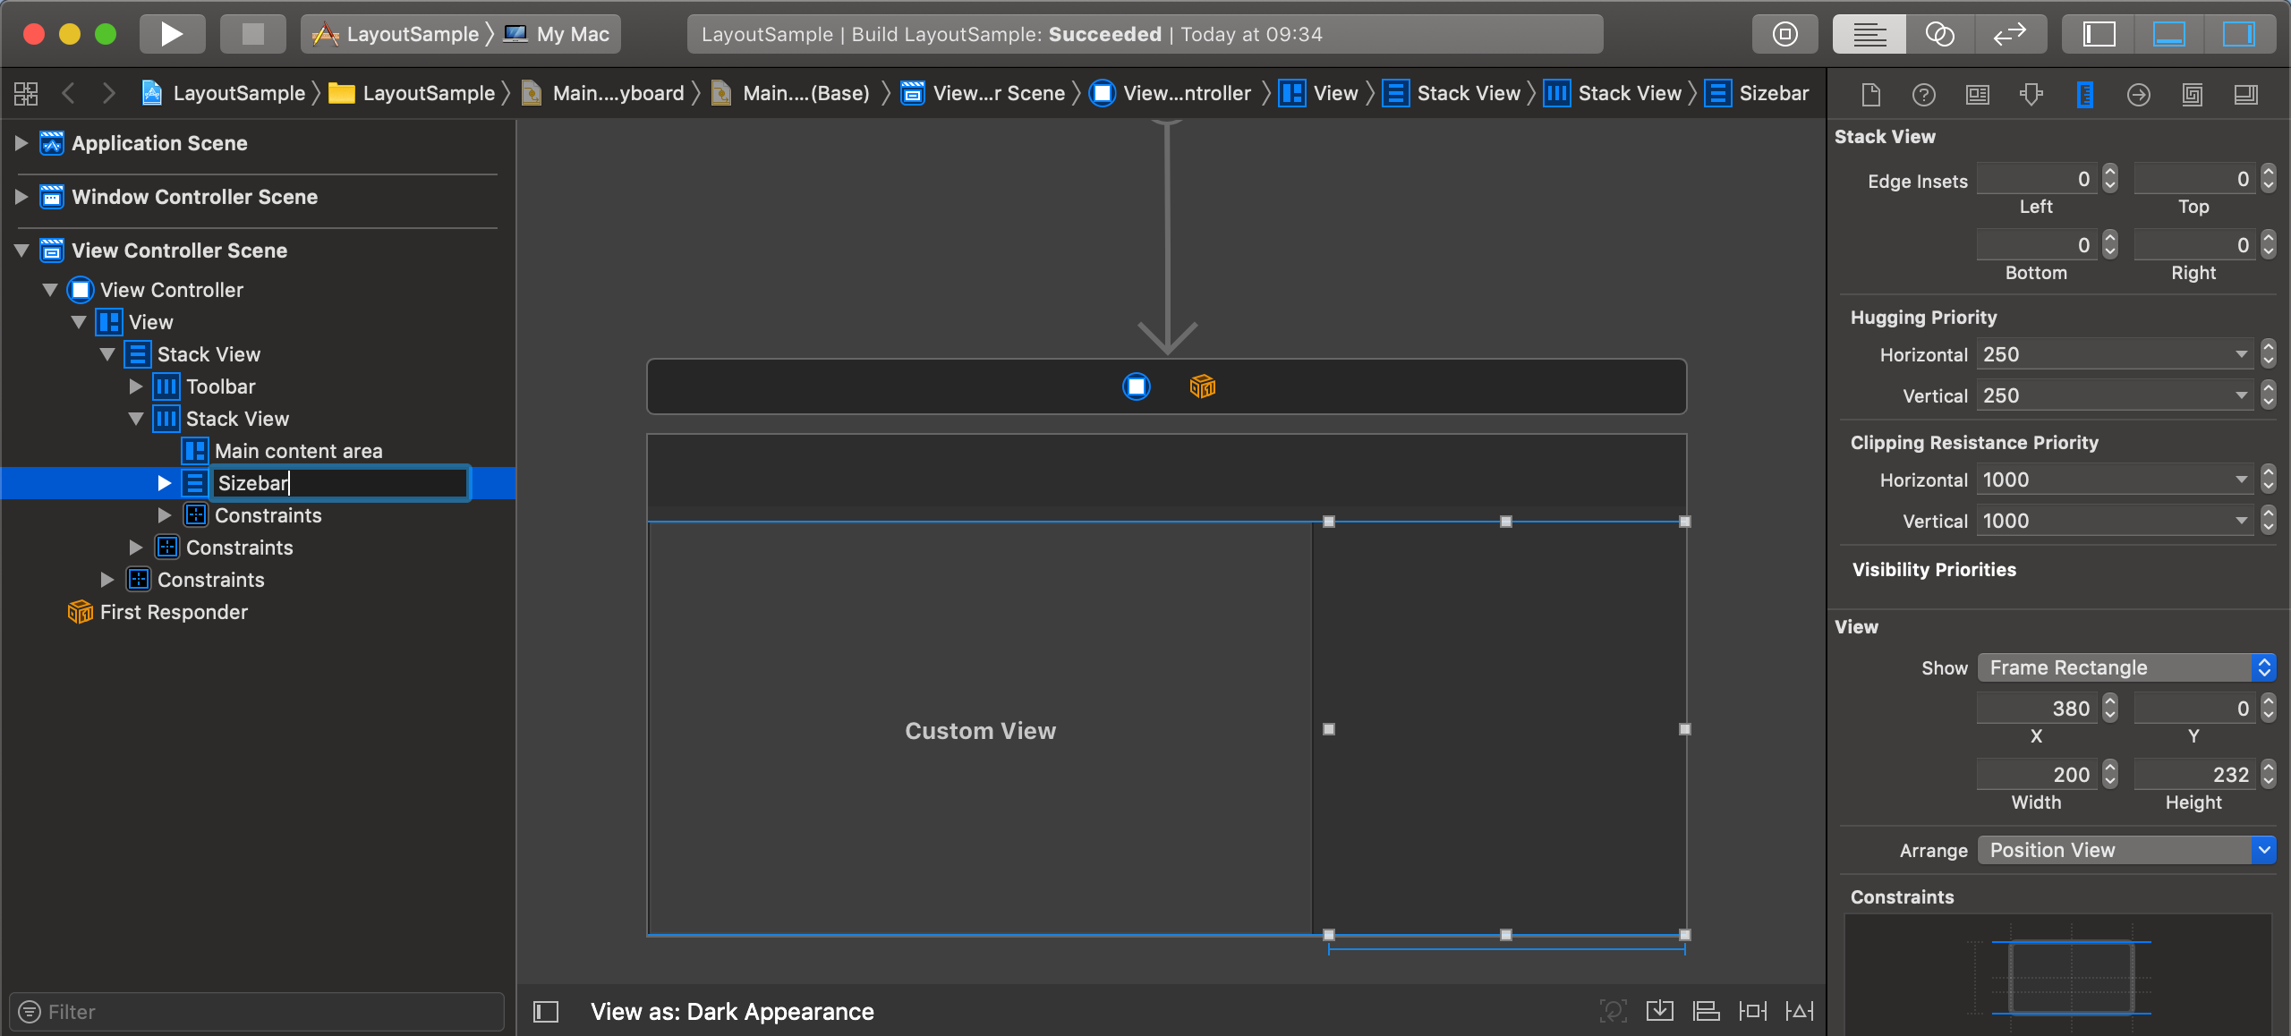The image size is (2291, 1036).
Task: Select Stack View in the jump bar
Action: coord(1468,92)
